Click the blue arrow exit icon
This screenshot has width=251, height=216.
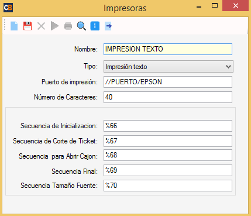(108, 26)
